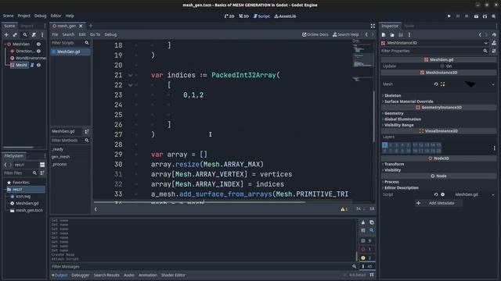Click the stop running project button

[x=467, y=16]
